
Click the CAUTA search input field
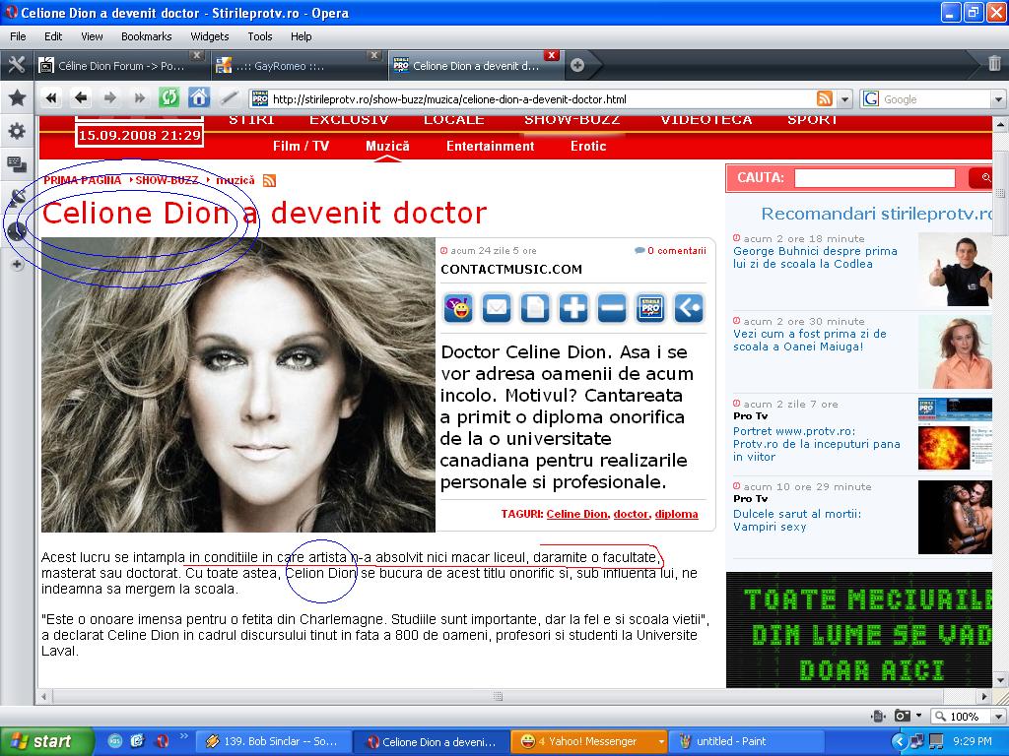click(874, 178)
